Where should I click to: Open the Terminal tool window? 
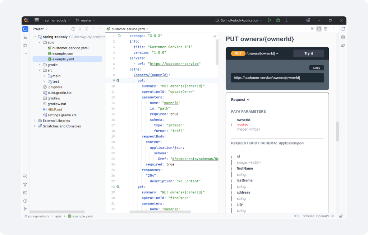coord(26,193)
